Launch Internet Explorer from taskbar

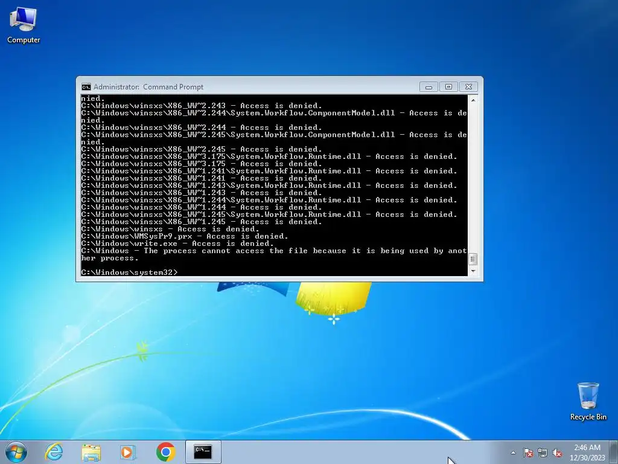pyautogui.click(x=54, y=452)
